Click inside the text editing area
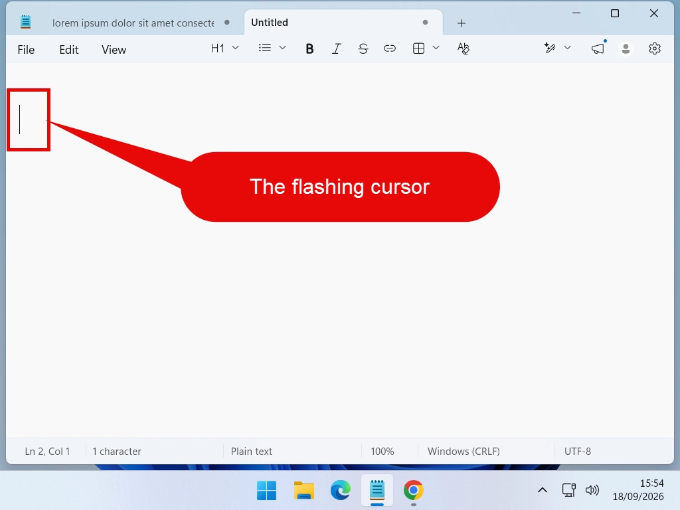 click(x=339, y=250)
